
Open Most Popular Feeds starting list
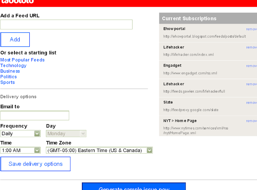pyautogui.click(x=22, y=60)
